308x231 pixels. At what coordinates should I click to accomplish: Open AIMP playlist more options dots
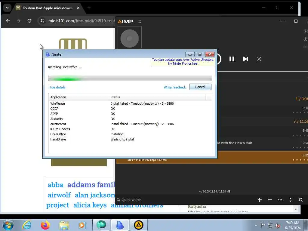coord(280,200)
